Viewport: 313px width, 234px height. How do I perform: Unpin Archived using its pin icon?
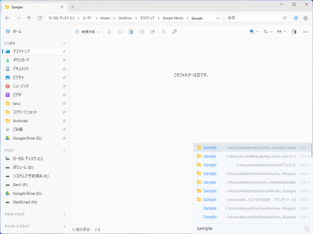click(x=64, y=121)
